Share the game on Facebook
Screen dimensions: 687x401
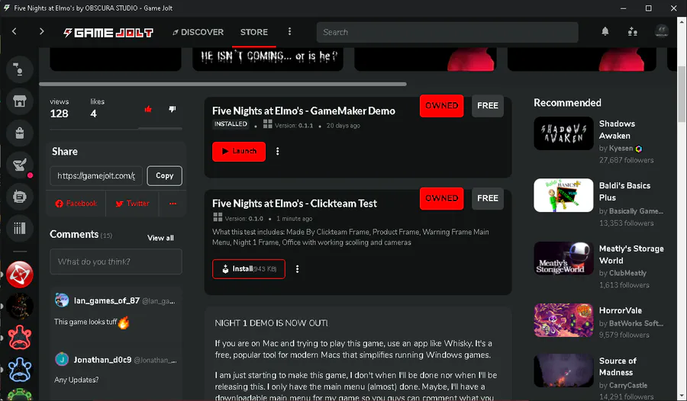(x=76, y=204)
